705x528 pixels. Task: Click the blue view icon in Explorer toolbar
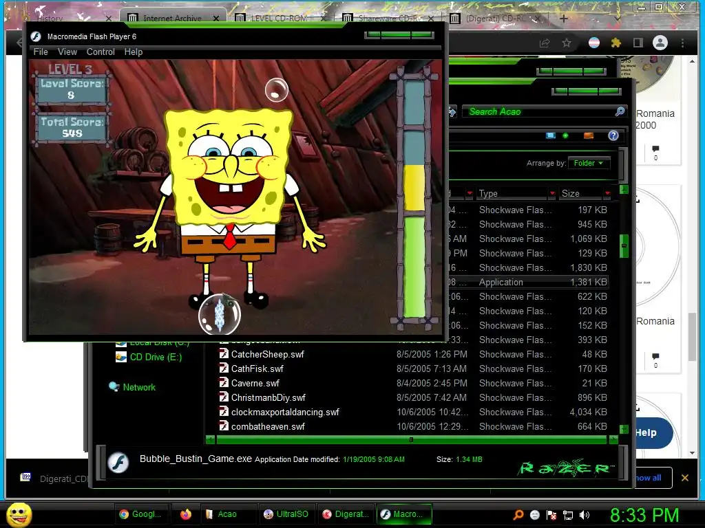click(550, 135)
